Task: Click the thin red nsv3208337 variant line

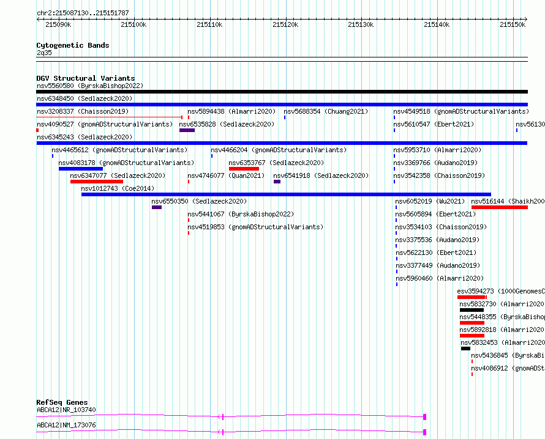Action: click(110, 117)
